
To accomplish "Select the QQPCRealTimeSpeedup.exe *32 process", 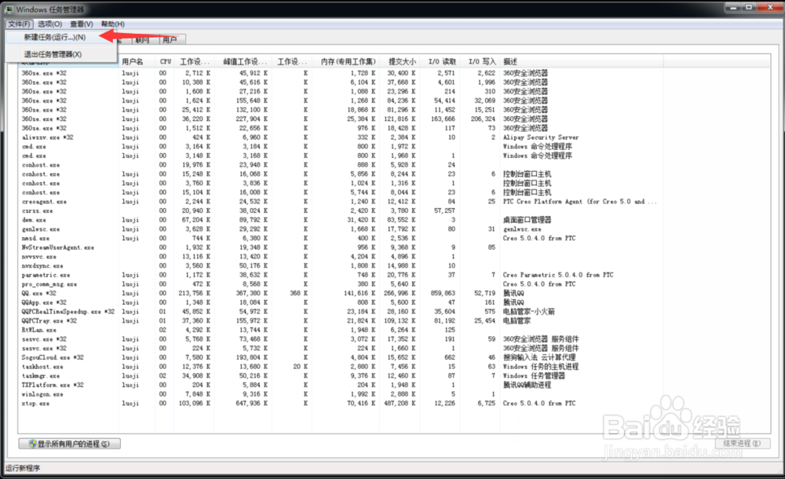I will click(x=68, y=312).
